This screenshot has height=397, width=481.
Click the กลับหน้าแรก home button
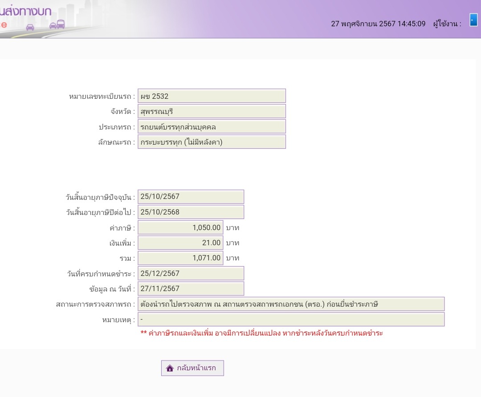pyautogui.click(x=192, y=368)
